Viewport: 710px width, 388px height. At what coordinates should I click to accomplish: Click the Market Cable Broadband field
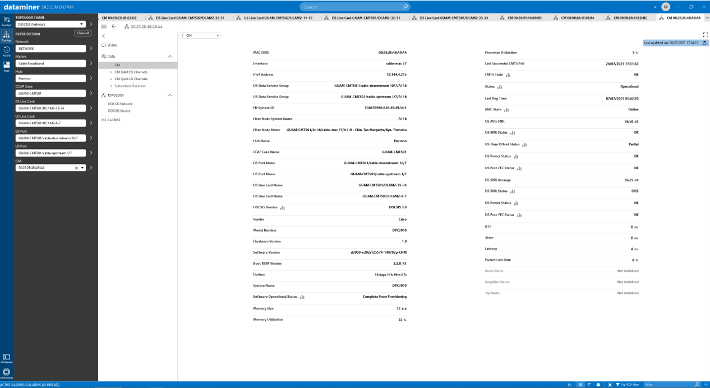coord(50,63)
